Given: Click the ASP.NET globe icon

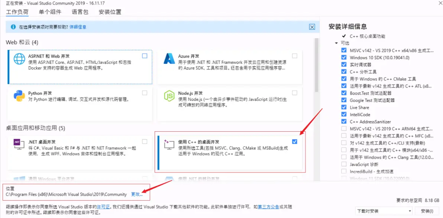Looking at the screenshot, I should click(x=19, y=59).
